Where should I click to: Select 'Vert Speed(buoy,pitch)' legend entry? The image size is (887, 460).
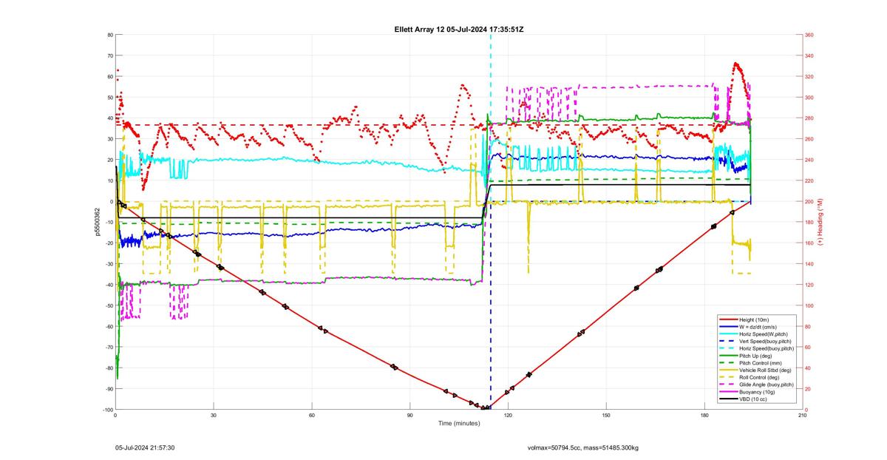click(765, 341)
